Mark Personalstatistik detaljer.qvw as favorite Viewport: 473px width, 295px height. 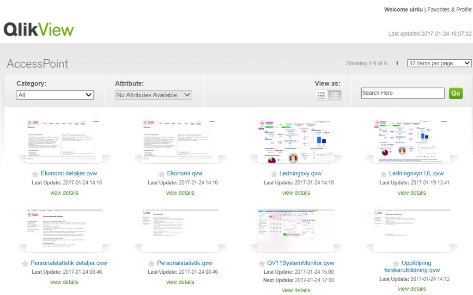click(x=25, y=264)
